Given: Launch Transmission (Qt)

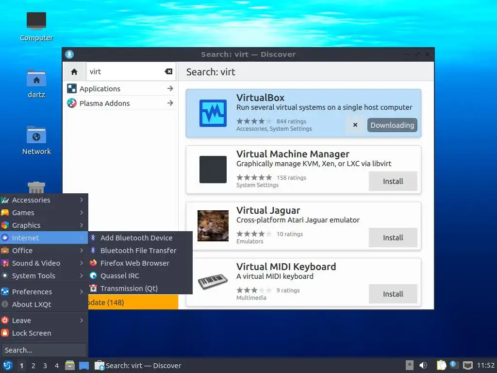Looking at the screenshot, I should click(140, 288).
